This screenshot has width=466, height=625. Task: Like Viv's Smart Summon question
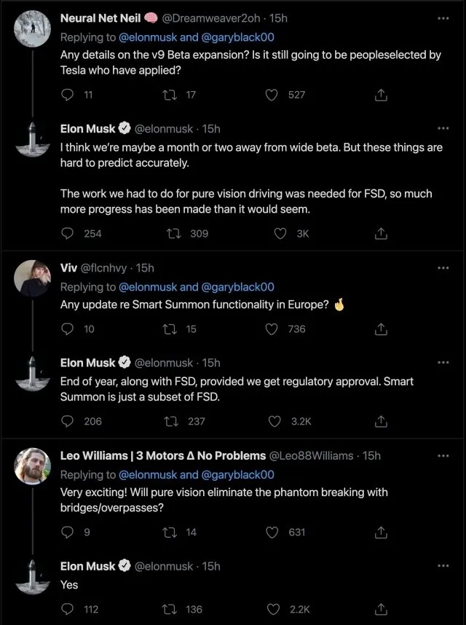[272, 329]
